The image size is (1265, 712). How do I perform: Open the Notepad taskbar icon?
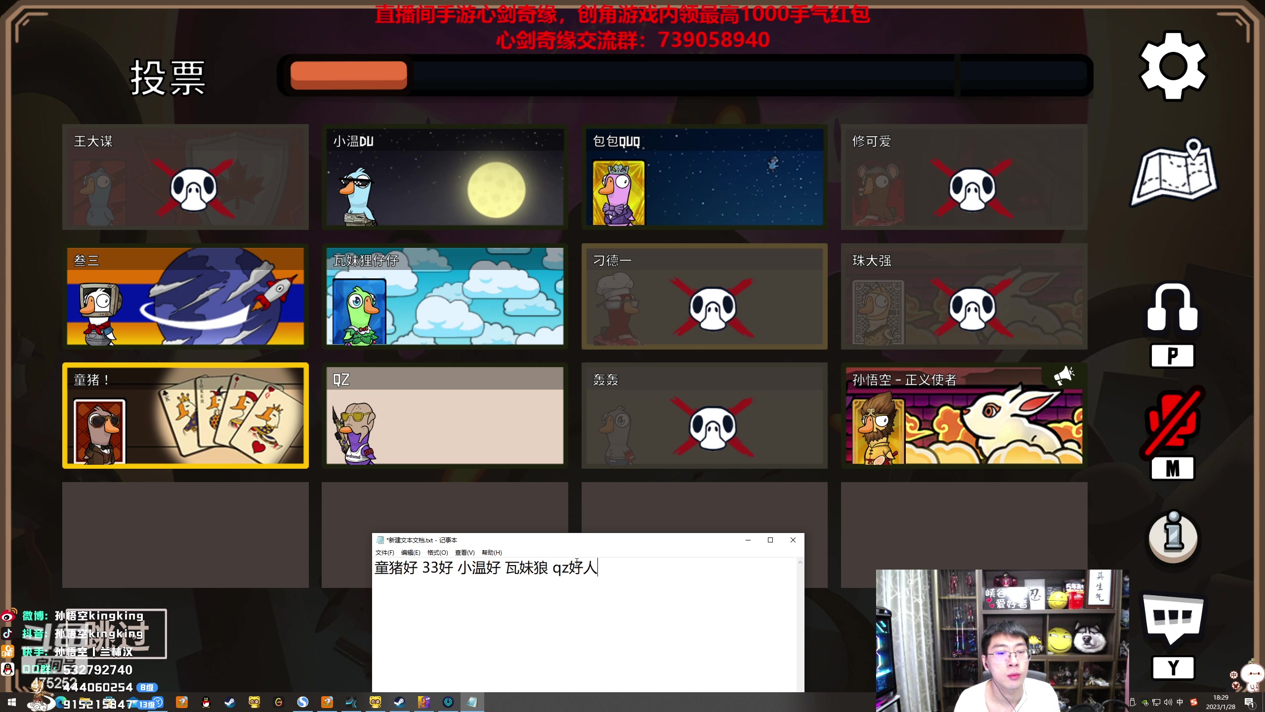pos(472,702)
